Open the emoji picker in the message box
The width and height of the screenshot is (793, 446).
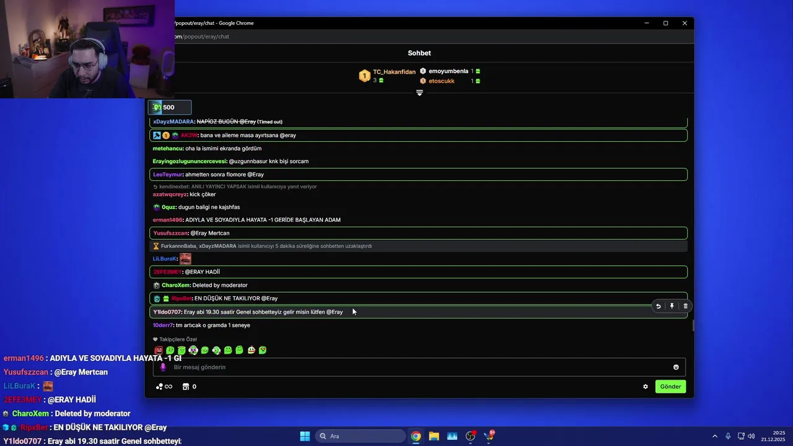[676, 367]
